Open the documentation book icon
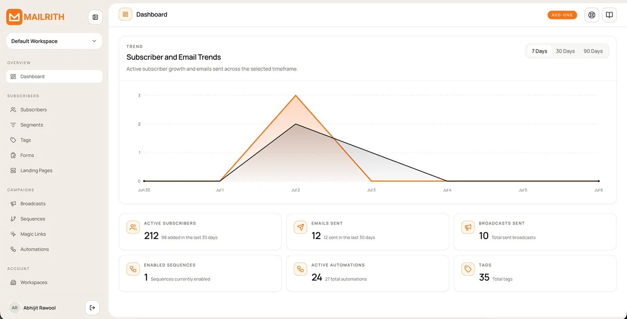 609,15
